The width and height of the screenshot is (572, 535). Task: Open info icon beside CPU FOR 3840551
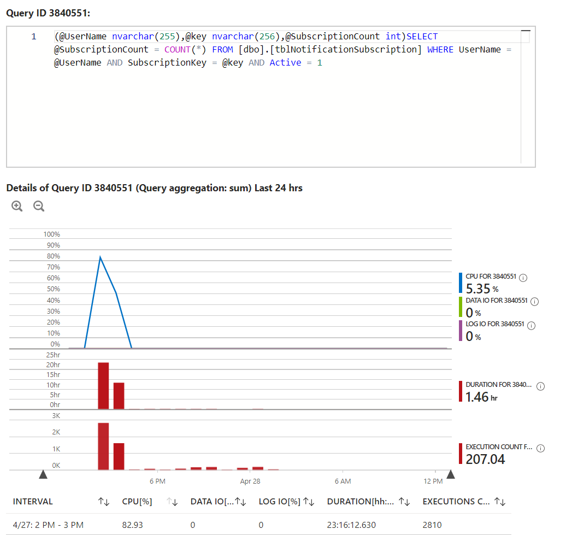523,278
